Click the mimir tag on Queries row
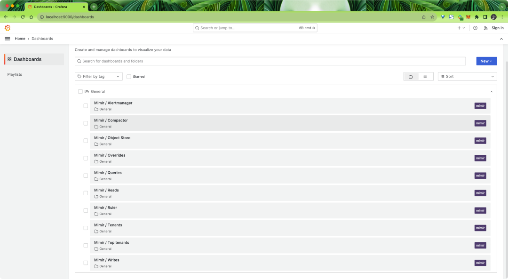The image size is (508, 279). (480, 175)
